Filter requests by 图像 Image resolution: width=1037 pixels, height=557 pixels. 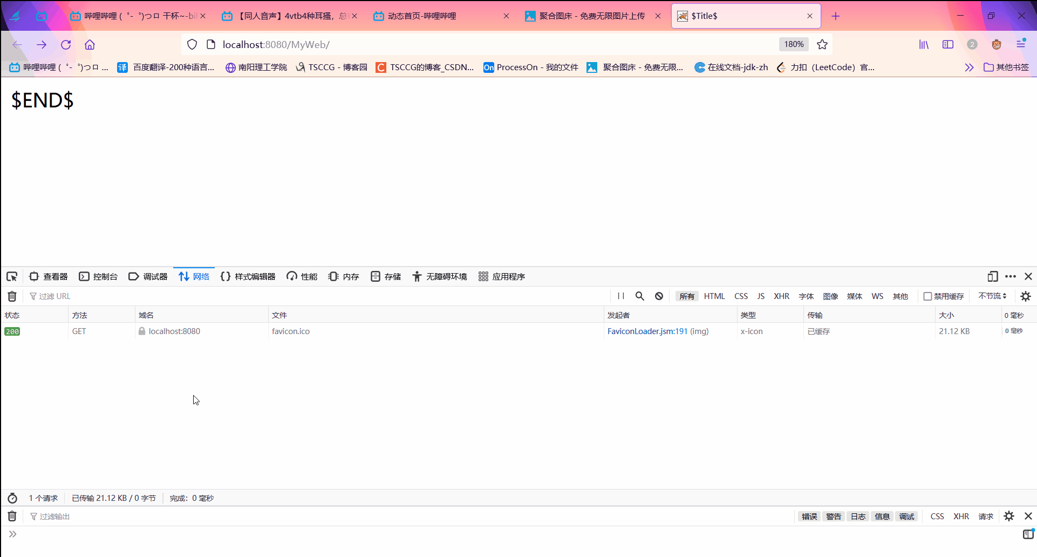tap(830, 296)
